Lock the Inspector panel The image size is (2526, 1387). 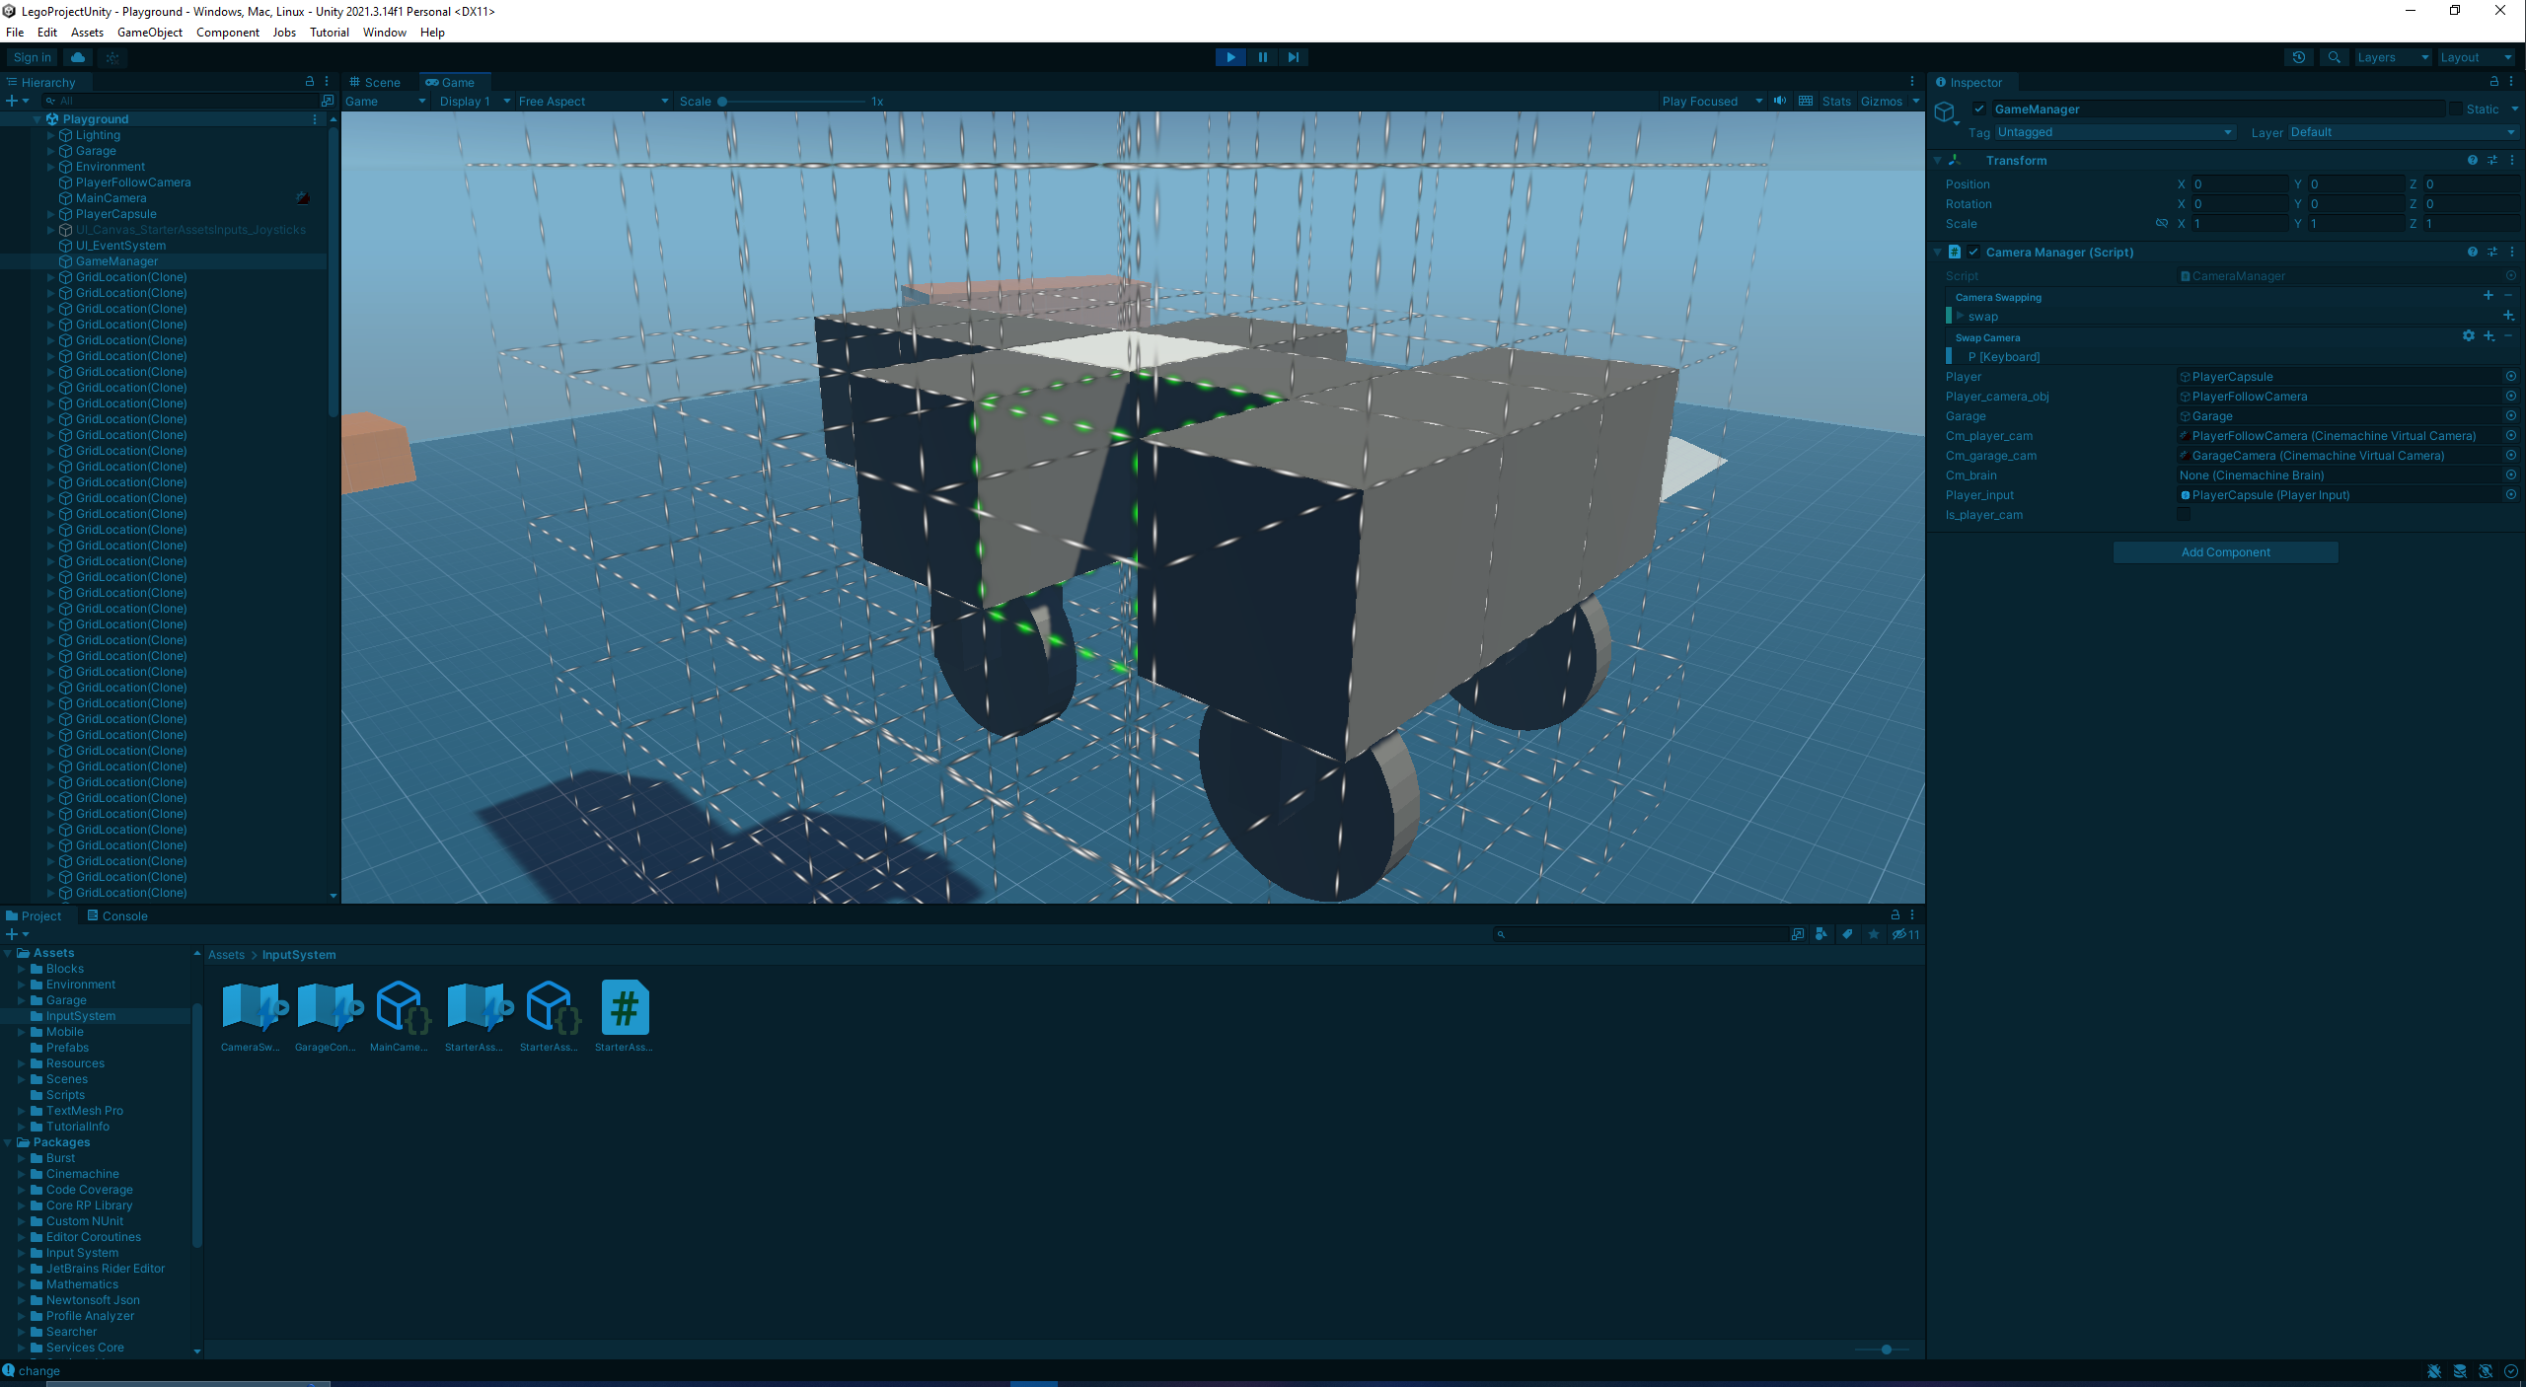[x=2493, y=82]
